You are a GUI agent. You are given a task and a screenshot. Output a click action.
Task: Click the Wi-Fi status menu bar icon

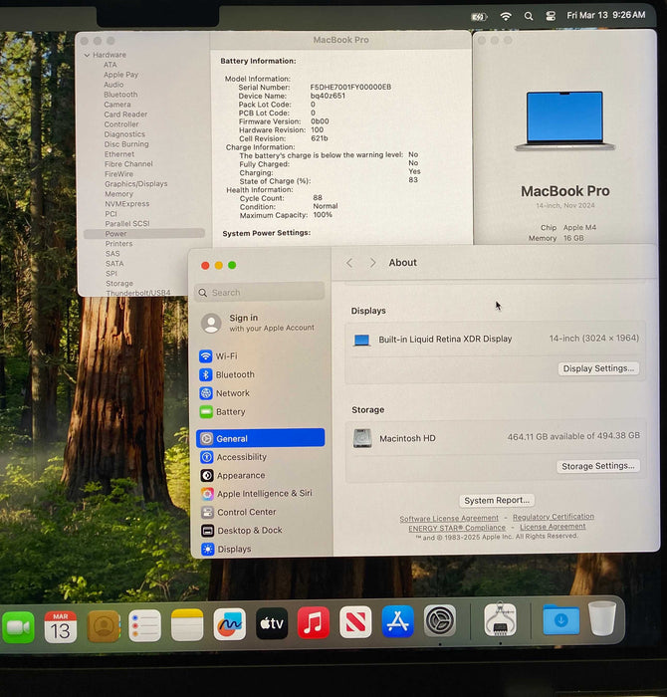(506, 17)
